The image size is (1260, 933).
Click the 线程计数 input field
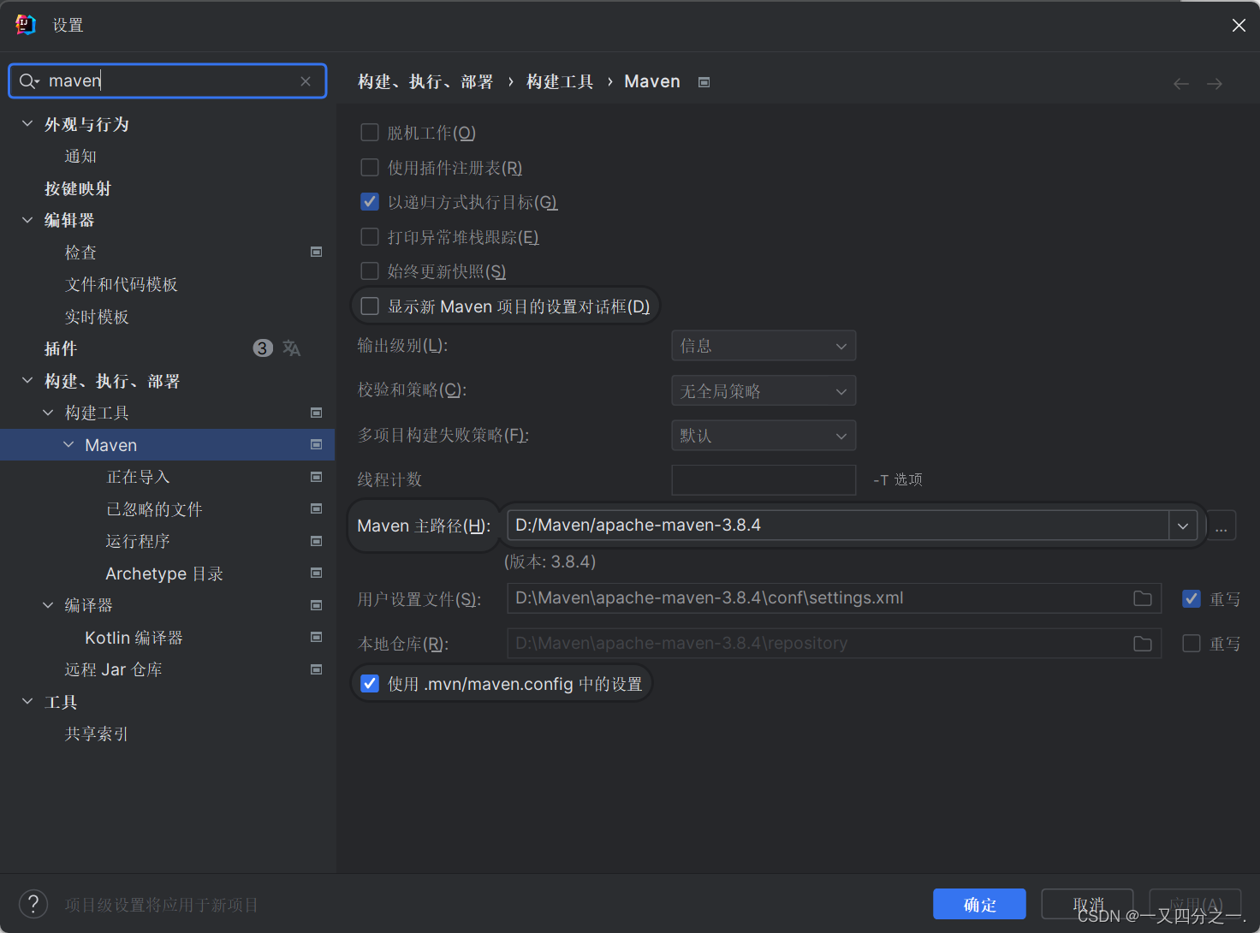(x=764, y=480)
